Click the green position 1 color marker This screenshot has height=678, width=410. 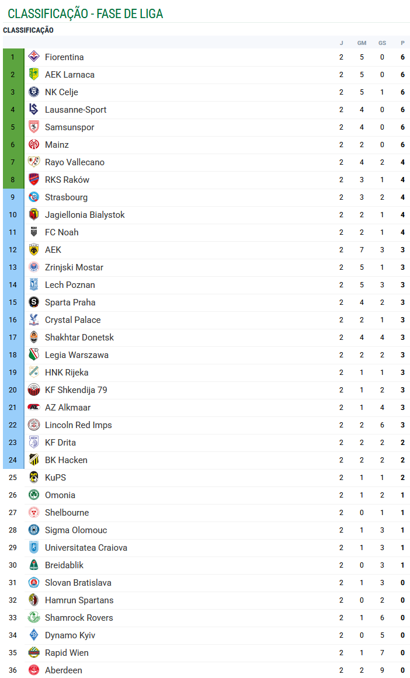[x=13, y=57]
